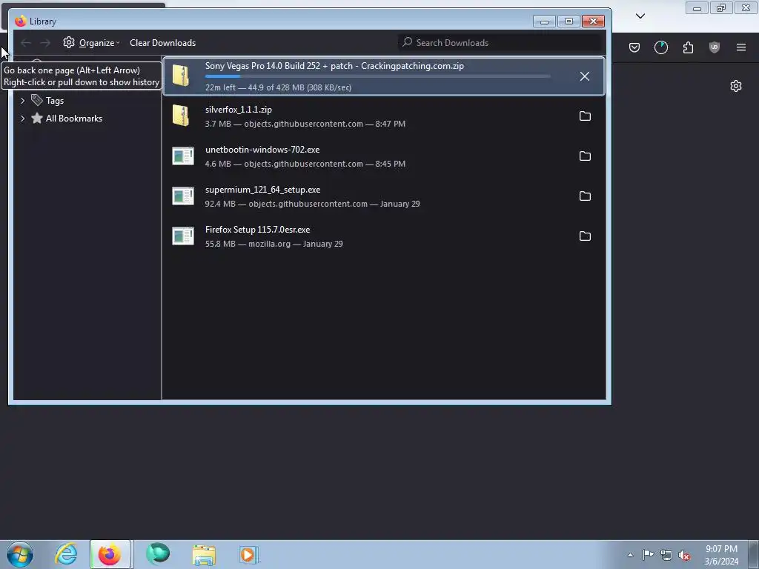Open Firefox Extensions puzzle icon
Screen dimensions: 759x569
click(688, 47)
